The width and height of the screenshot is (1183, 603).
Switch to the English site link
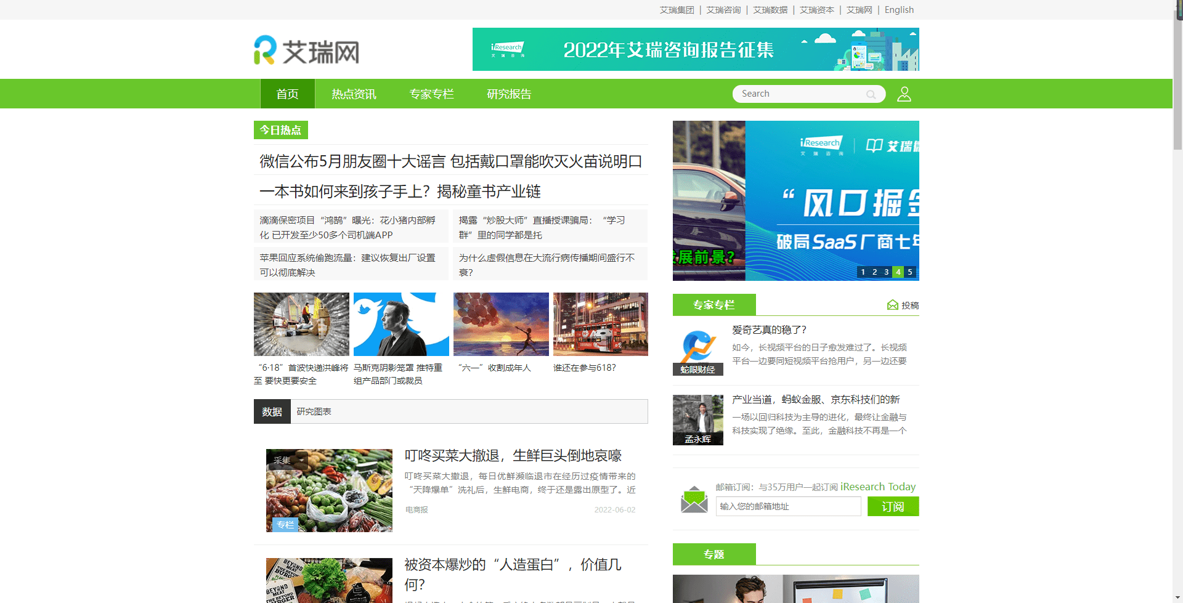899,10
